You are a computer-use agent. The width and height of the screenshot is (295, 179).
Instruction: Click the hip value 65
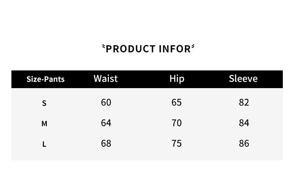point(177,102)
